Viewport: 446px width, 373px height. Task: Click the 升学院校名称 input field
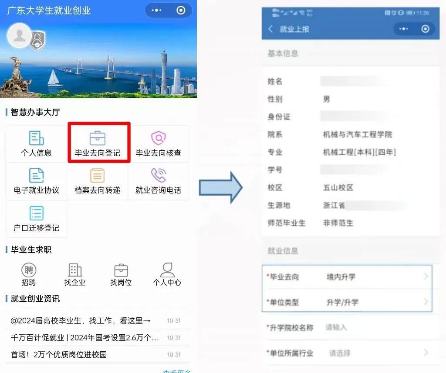(x=375, y=327)
